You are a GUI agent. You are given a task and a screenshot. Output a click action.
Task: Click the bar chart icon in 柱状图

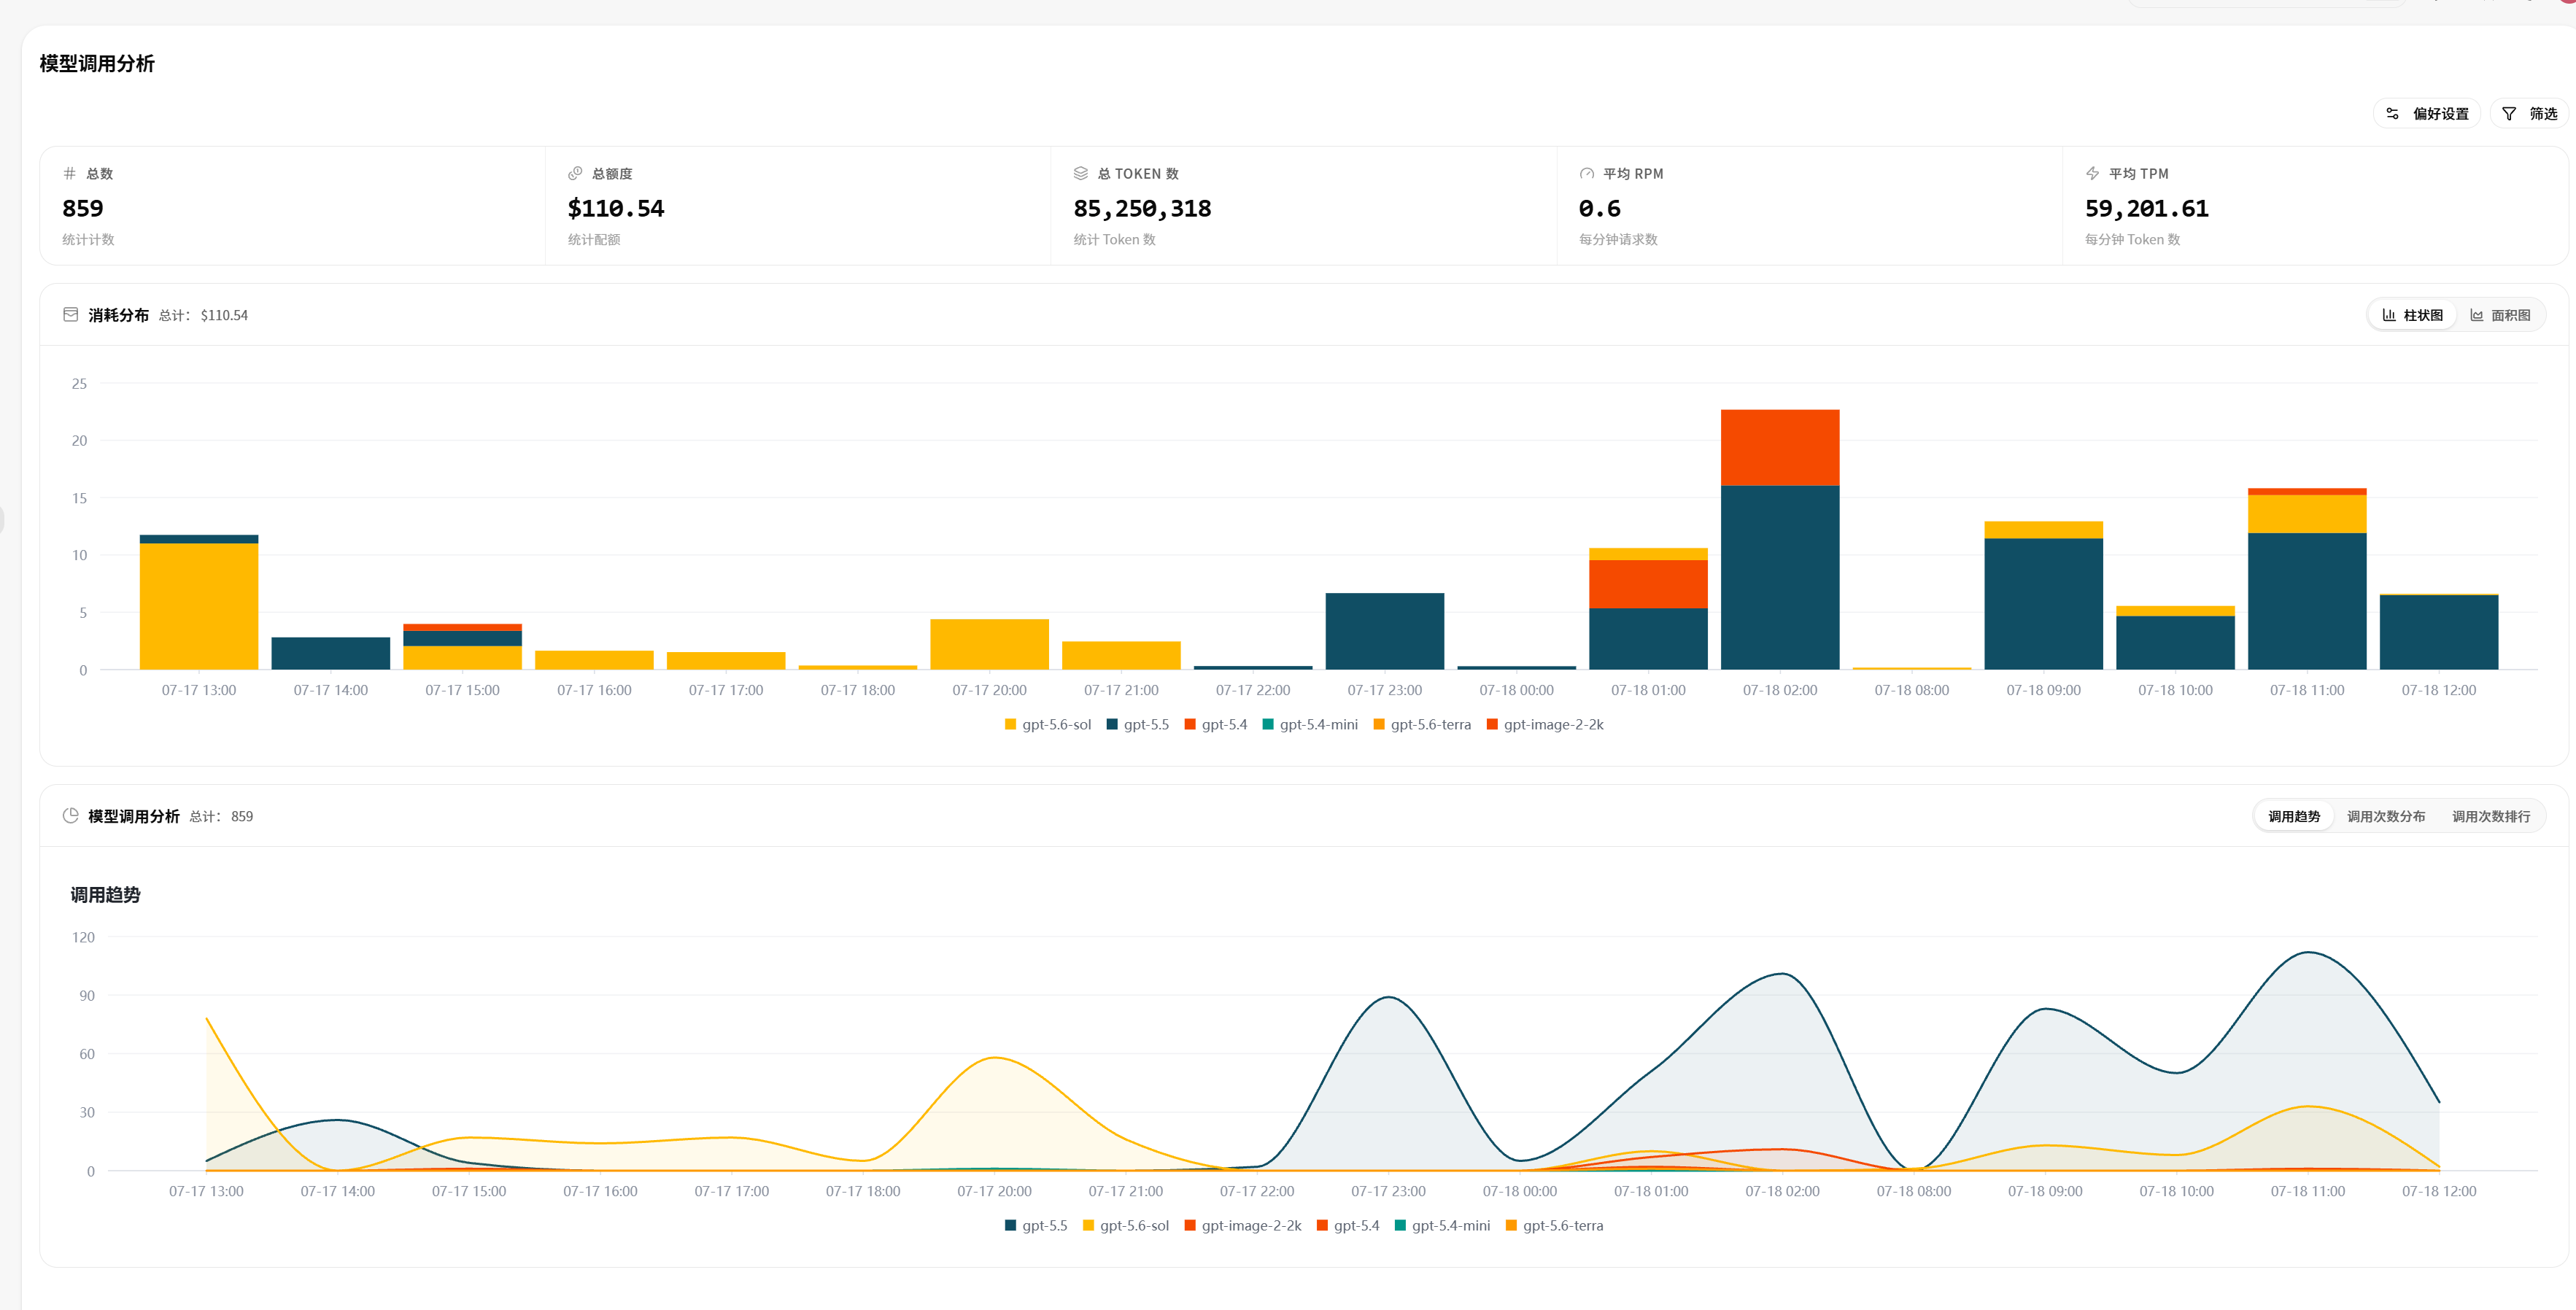click(2388, 315)
